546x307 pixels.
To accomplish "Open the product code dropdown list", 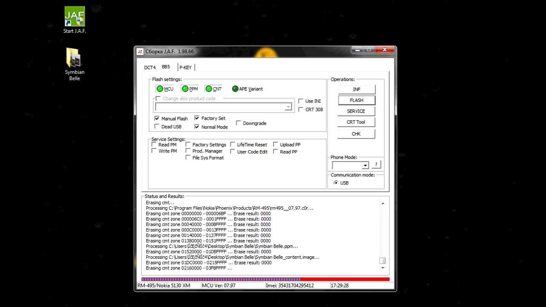I will 288,107.
